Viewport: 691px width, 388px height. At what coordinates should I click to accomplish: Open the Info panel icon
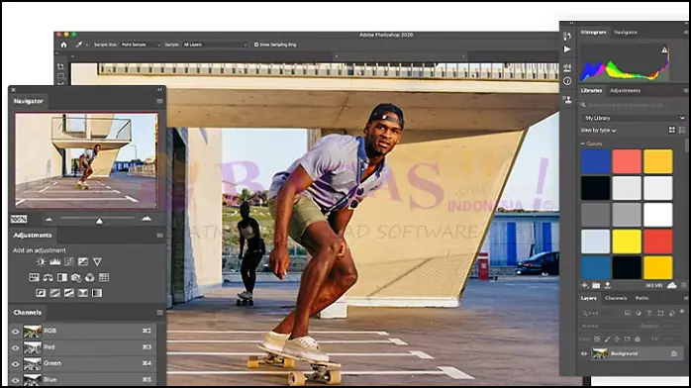click(x=567, y=81)
